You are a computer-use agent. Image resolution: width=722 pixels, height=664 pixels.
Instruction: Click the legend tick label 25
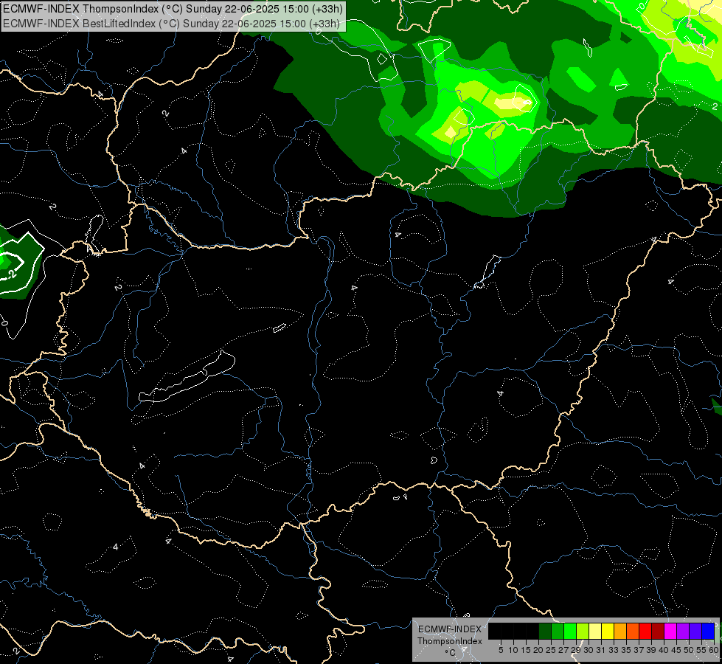[551, 650]
